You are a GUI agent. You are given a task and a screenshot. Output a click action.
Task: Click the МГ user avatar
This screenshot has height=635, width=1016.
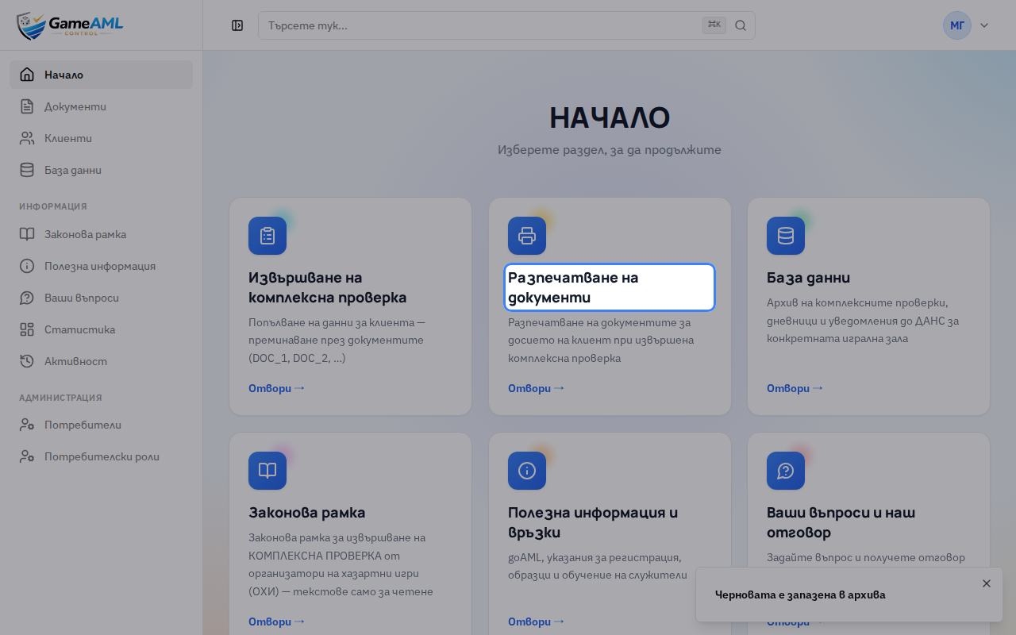tap(957, 25)
